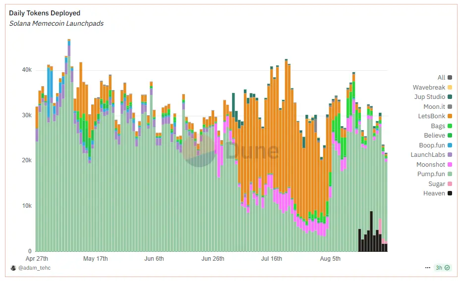Click the Heaven black color swatch
The width and height of the screenshot is (460, 281).
pos(450,193)
